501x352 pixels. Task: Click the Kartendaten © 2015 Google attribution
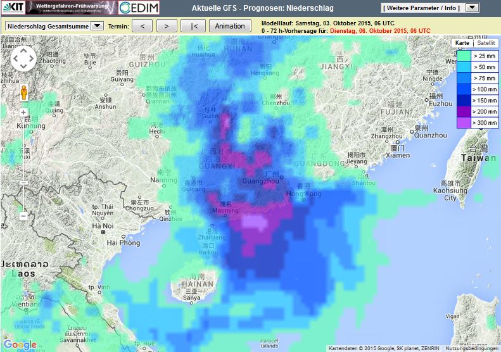(384, 348)
